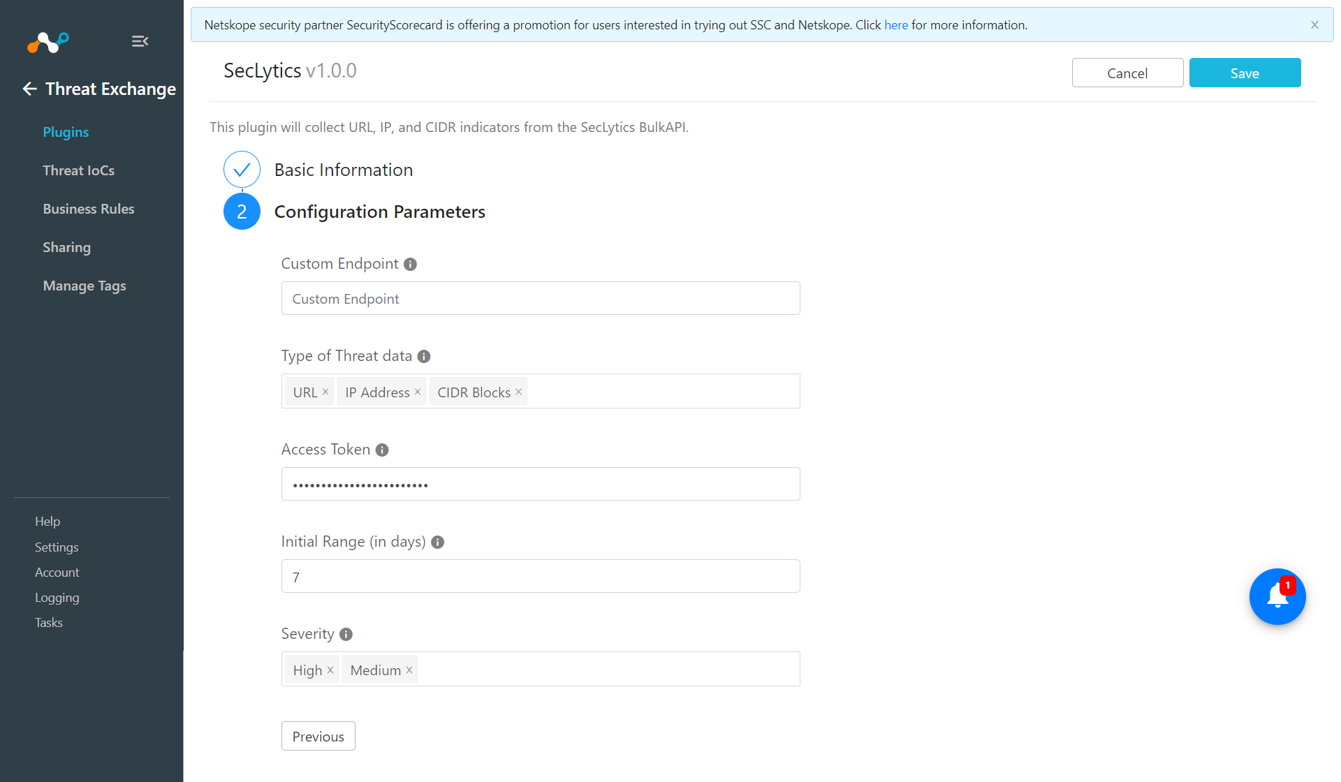Click the Netskope logo icon
Viewport: 1341px width, 782px height.
47,43
